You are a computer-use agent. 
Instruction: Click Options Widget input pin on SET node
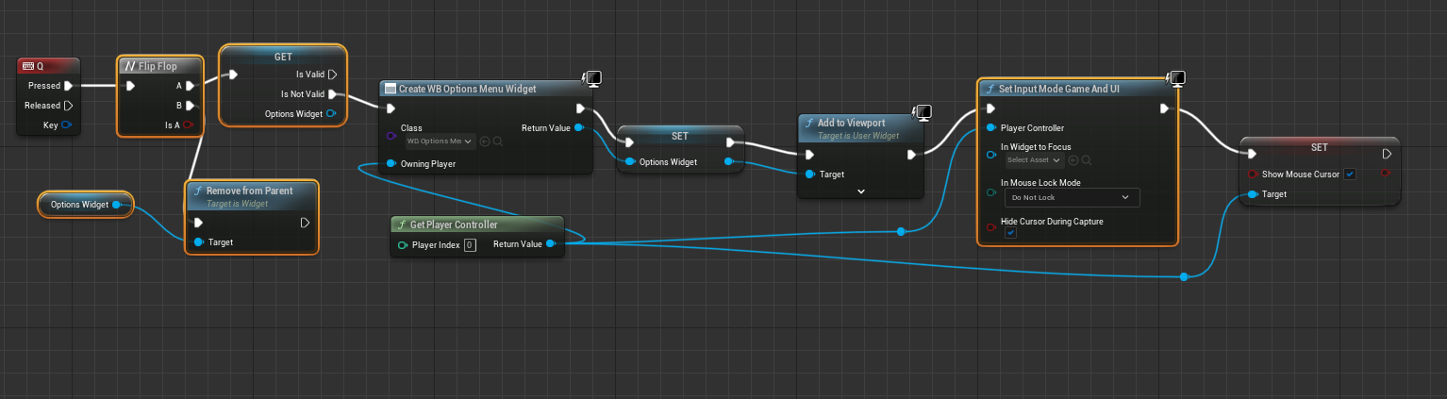[x=630, y=162]
